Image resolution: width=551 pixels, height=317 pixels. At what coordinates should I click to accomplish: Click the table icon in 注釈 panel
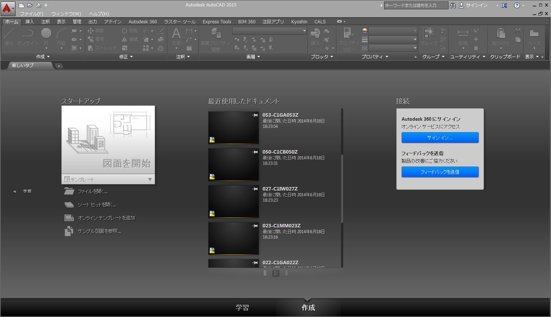[189, 48]
